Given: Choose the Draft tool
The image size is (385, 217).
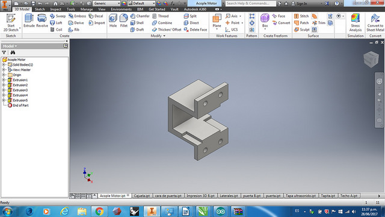Looking at the screenshot, I should pyautogui.click(x=137, y=30).
